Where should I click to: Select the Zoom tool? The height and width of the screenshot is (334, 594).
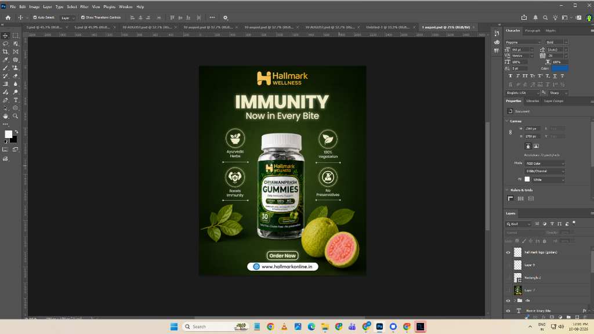[16, 116]
